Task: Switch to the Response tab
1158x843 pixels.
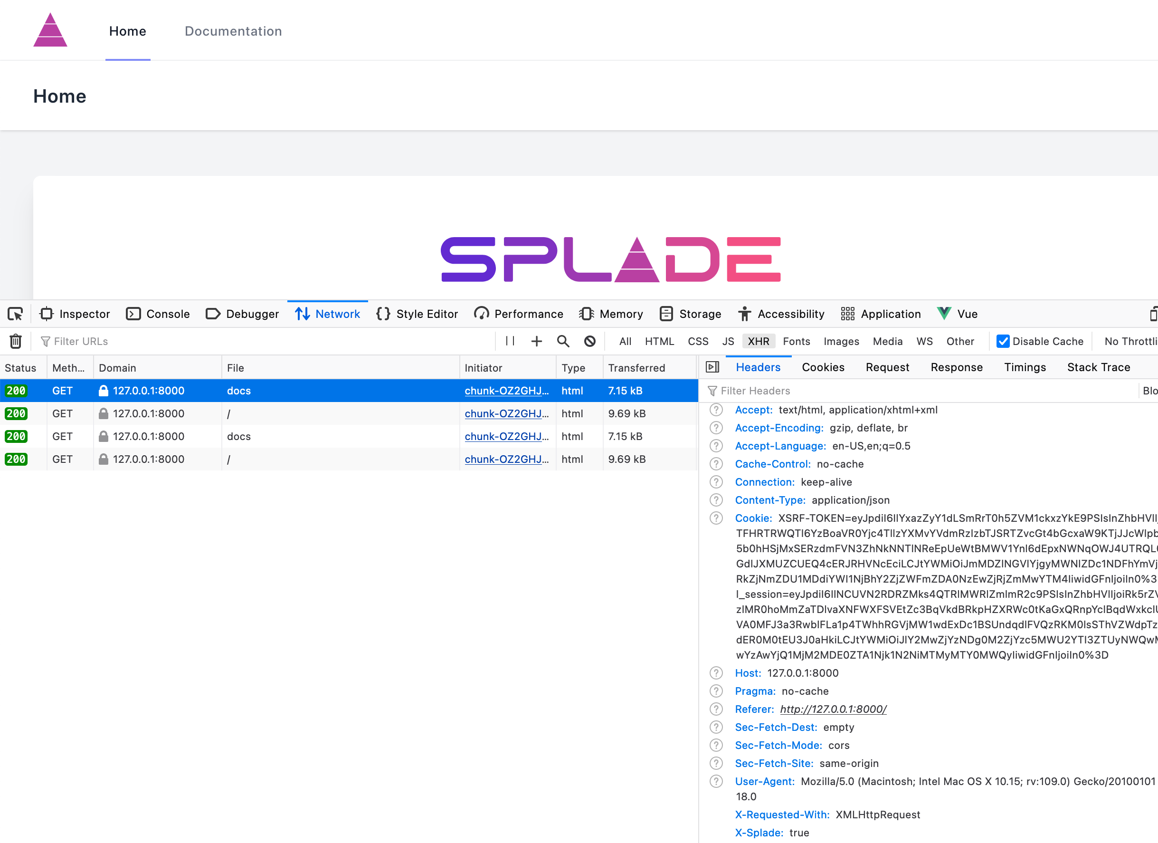Action: [x=956, y=367]
